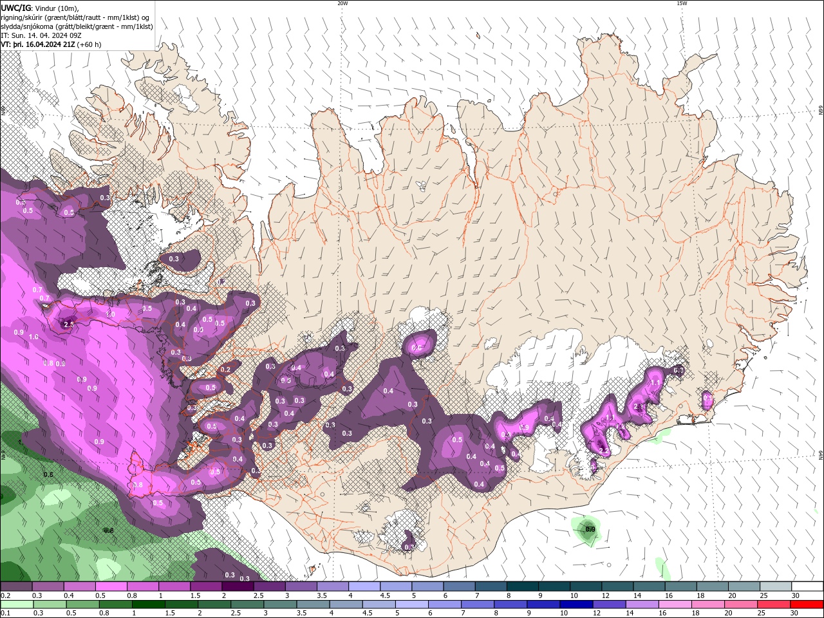Select the 'rigning/skúrir' legend description line
The image size is (824, 618).
coord(75,17)
